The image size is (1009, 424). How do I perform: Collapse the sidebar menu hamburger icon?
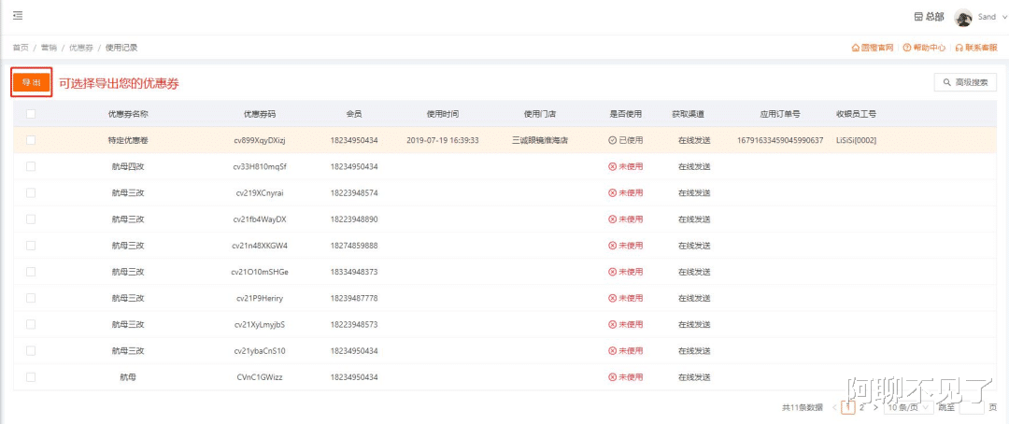[18, 16]
